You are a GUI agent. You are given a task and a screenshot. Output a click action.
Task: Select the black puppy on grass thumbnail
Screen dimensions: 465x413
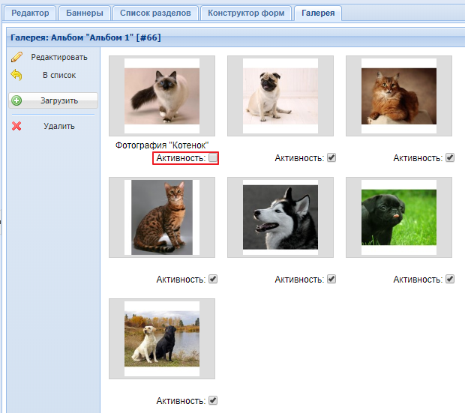click(399, 217)
